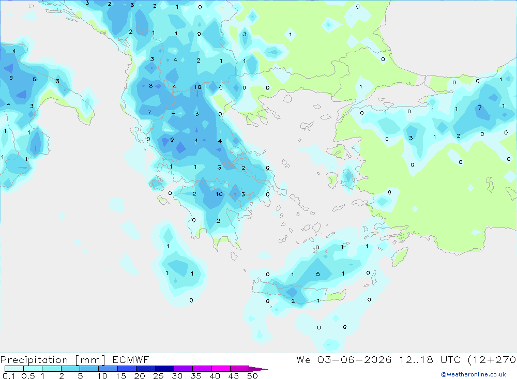This screenshot has height=379, width=517.
Task: Pick the dark navy swatch between 20 and 25
Action: (146, 369)
